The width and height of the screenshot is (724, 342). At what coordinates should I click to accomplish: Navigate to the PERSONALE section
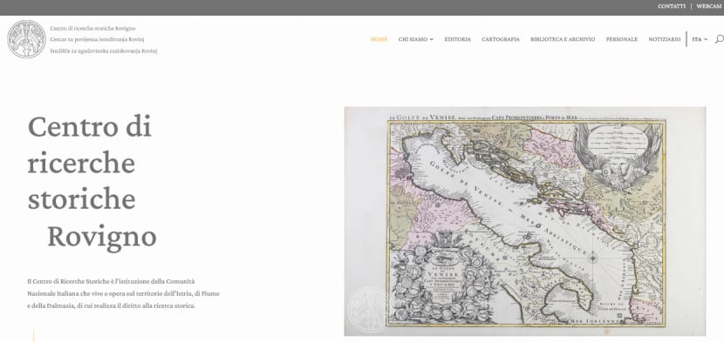pos(621,39)
